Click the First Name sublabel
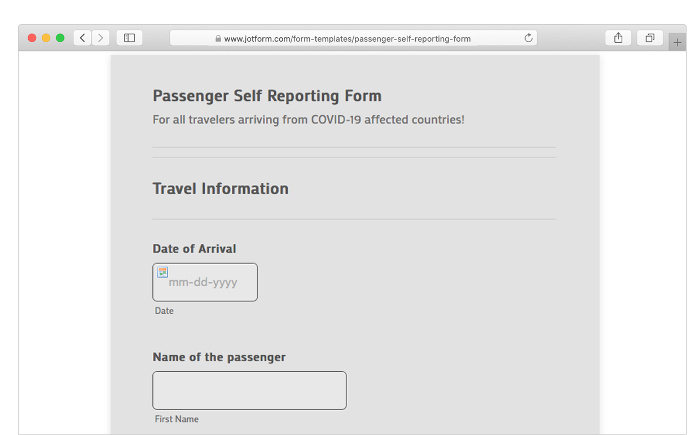The width and height of the screenshot is (699, 435). pos(177,419)
